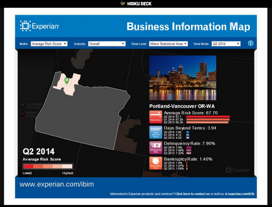Click the middle legend color swatch

[48, 167]
